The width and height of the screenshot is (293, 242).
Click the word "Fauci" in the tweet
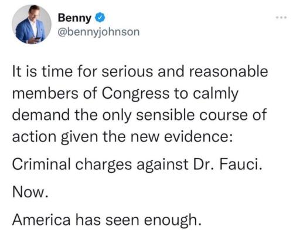(240, 164)
